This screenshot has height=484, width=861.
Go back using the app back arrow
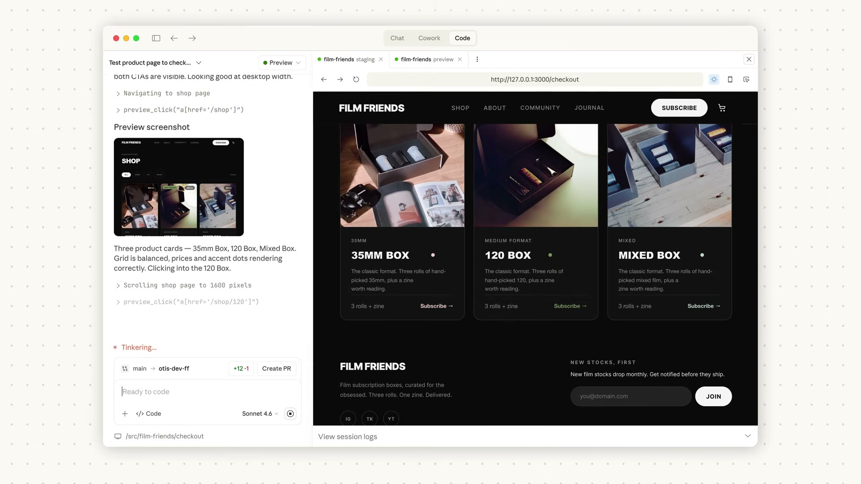tap(174, 38)
